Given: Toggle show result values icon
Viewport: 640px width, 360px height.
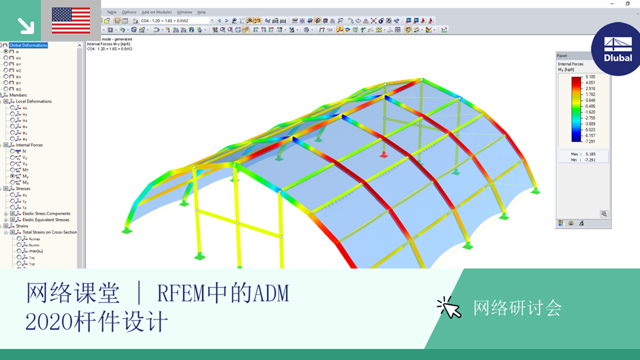Looking at the screenshot, I should pos(257,21).
